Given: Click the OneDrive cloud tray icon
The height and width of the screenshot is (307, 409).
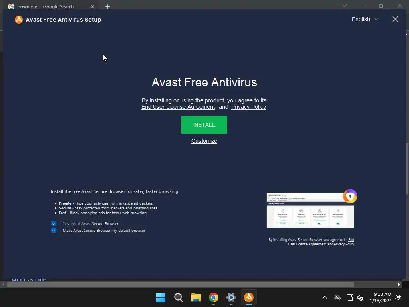Looking at the screenshot, I should click(x=338, y=297).
